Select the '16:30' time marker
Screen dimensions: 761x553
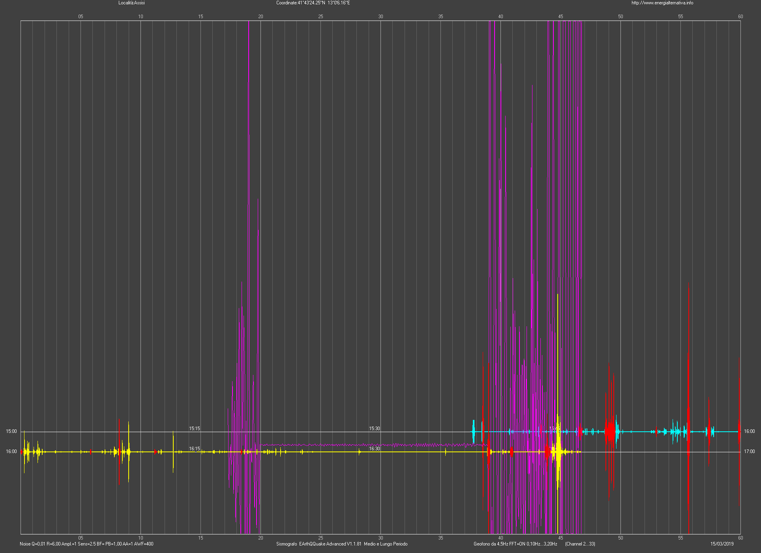click(x=375, y=449)
